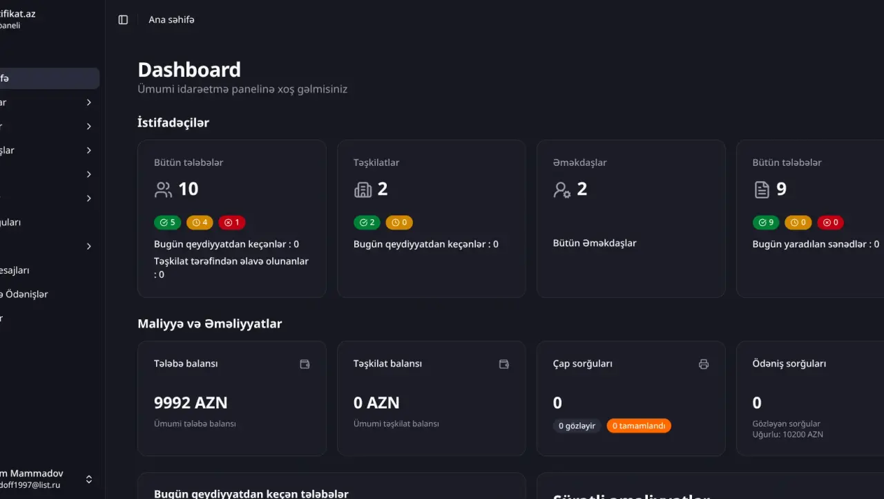Click the students icon beside count 10
884x499 pixels.
click(x=163, y=189)
